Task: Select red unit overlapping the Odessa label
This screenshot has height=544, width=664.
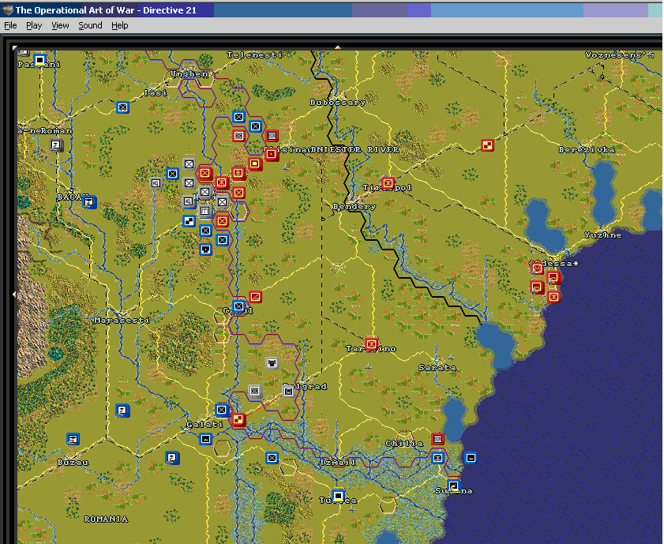Action: [537, 268]
